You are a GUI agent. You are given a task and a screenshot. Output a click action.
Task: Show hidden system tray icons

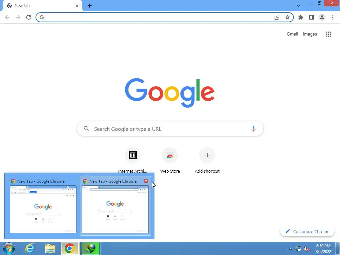click(x=290, y=249)
